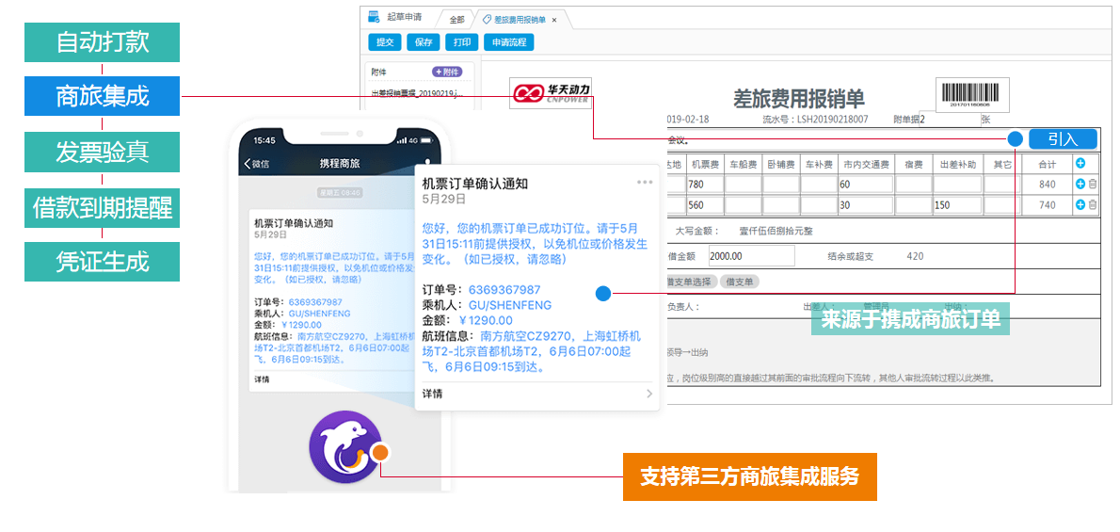The width and height of the screenshot is (1120, 532).
Task: Click the grey 借支单 tag
Action: [x=739, y=282]
